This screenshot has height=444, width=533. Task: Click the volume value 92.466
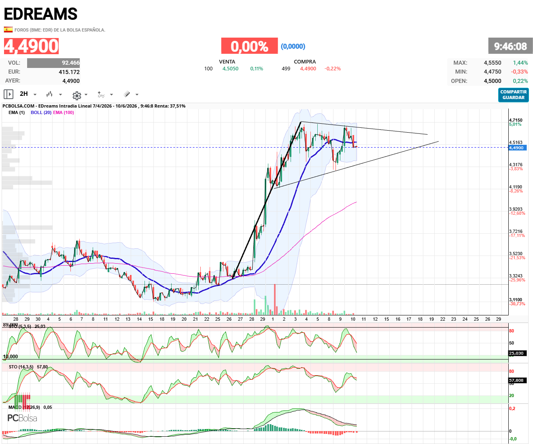(x=53, y=63)
